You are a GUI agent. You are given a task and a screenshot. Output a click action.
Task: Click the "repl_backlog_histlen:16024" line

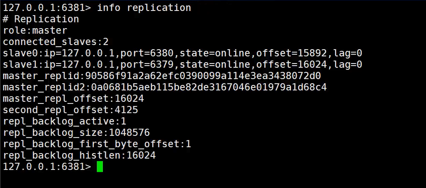[79, 156]
